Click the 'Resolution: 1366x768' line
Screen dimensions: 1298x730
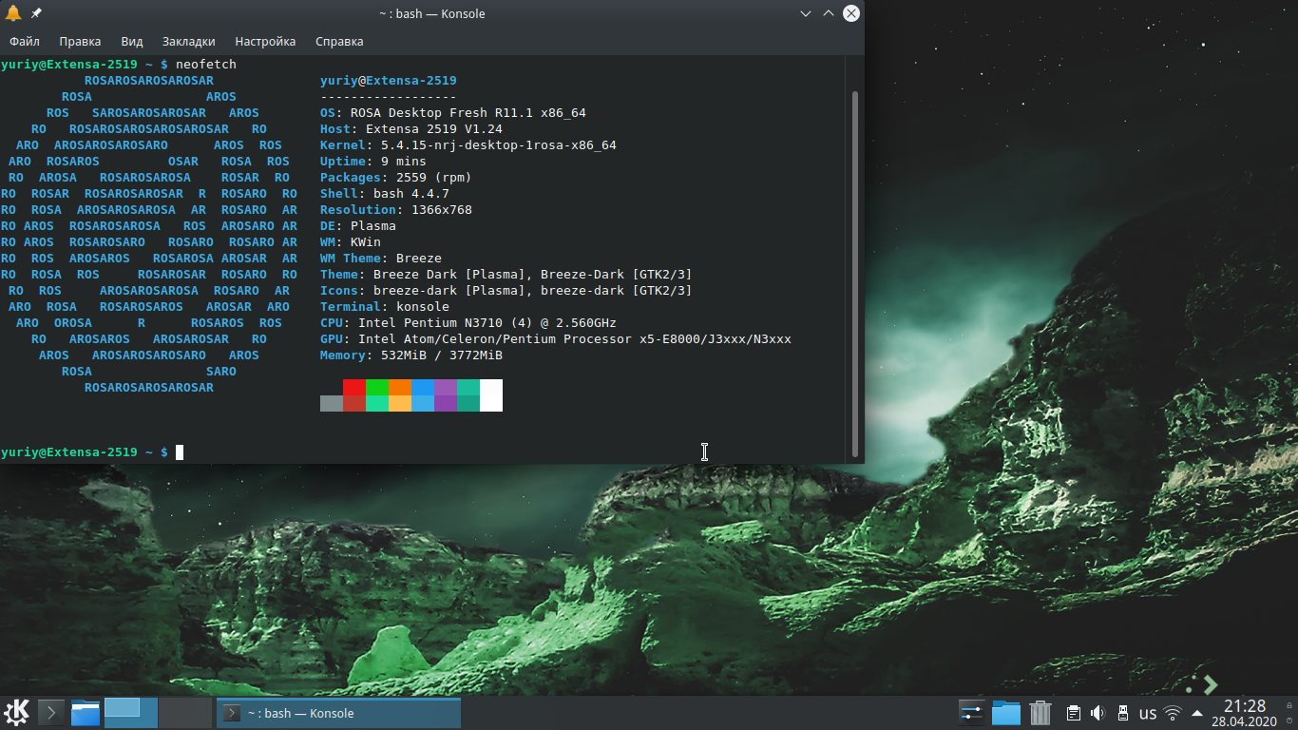[396, 210]
